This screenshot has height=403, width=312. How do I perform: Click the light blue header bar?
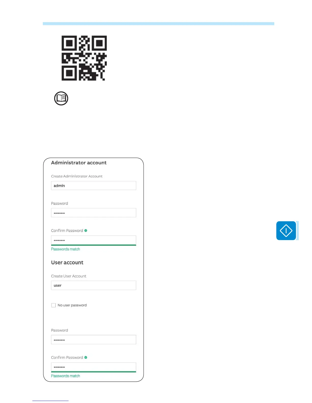[159, 24]
